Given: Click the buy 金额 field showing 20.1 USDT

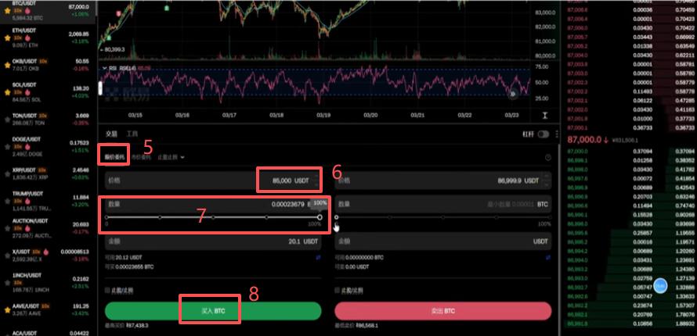Looking at the screenshot, I should click(213, 241).
